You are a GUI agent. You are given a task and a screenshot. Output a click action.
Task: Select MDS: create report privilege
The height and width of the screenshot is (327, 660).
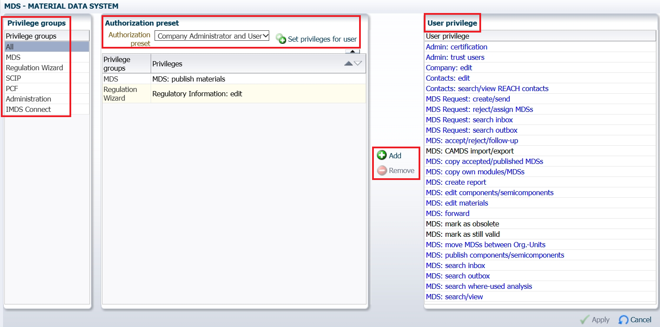[540, 182]
